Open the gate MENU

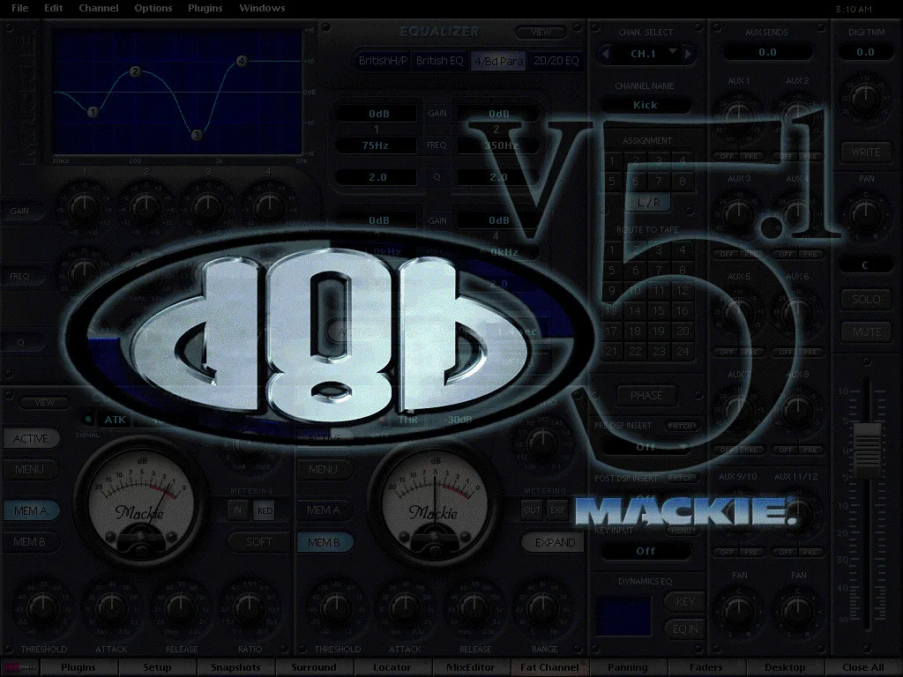(x=323, y=470)
